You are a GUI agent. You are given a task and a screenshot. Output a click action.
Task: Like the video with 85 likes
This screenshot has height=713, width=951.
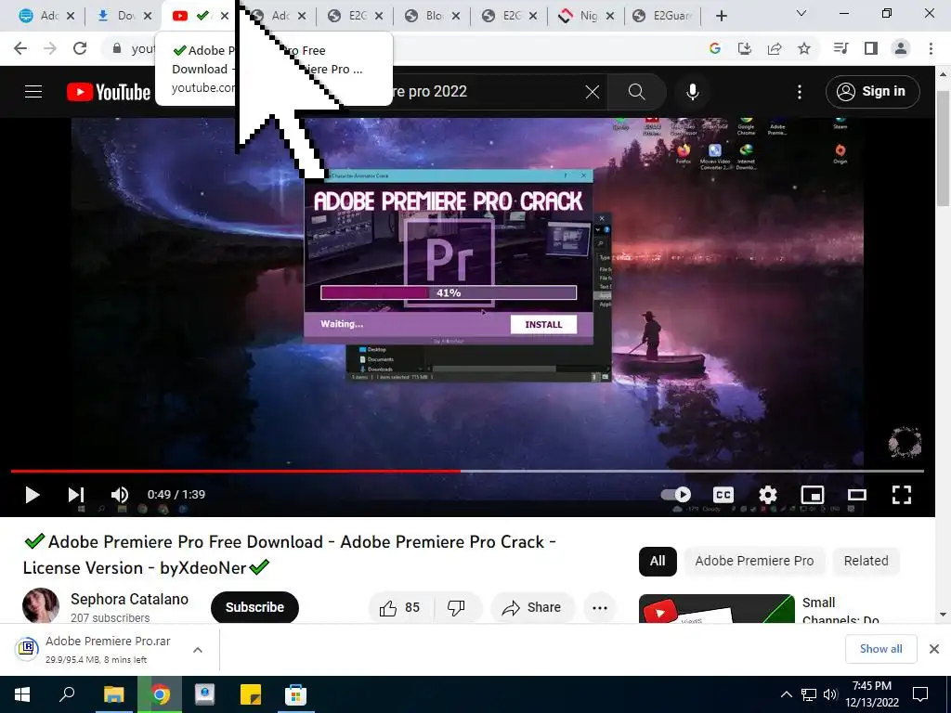pyautogui.click(x=399, y=607)
